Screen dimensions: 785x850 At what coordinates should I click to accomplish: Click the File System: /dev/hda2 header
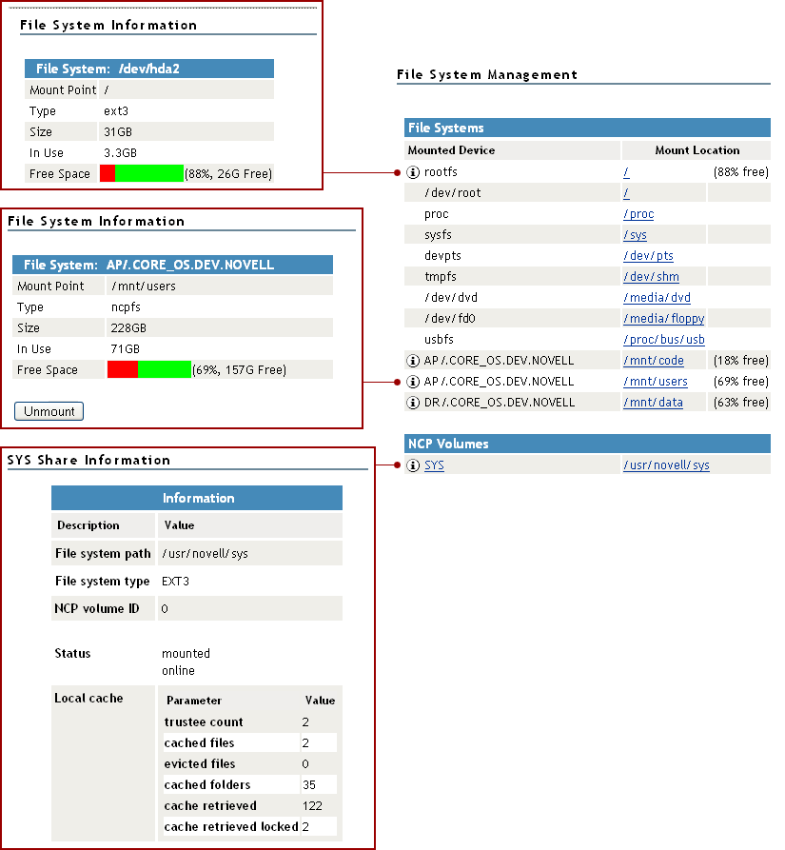(149, 69)
